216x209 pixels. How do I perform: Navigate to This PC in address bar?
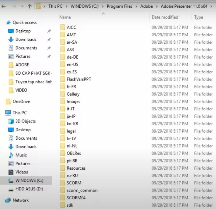pyautogui.click(x=55, y=6)
